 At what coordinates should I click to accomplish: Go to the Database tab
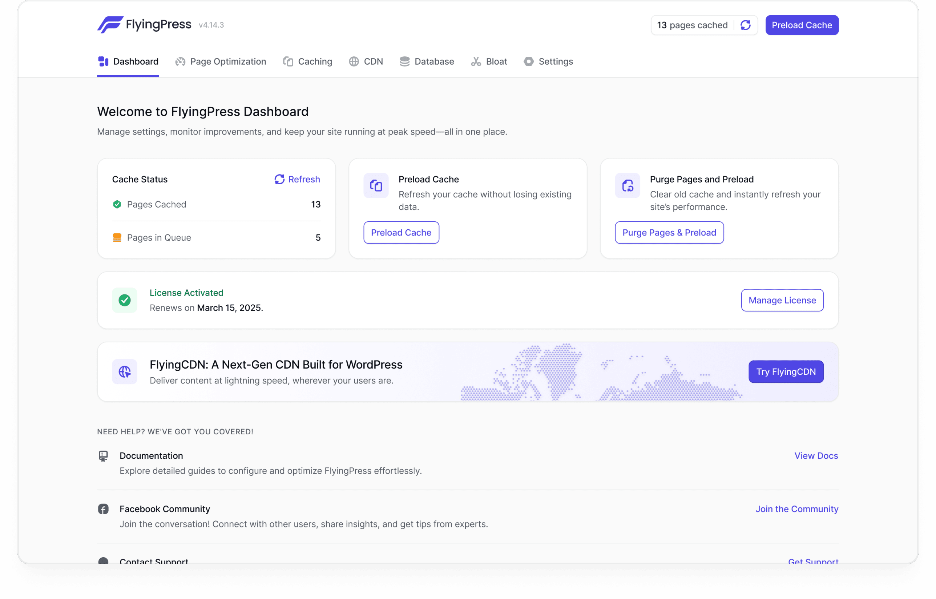(x=427, y=61)
